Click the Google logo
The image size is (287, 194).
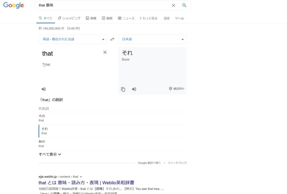13,5
